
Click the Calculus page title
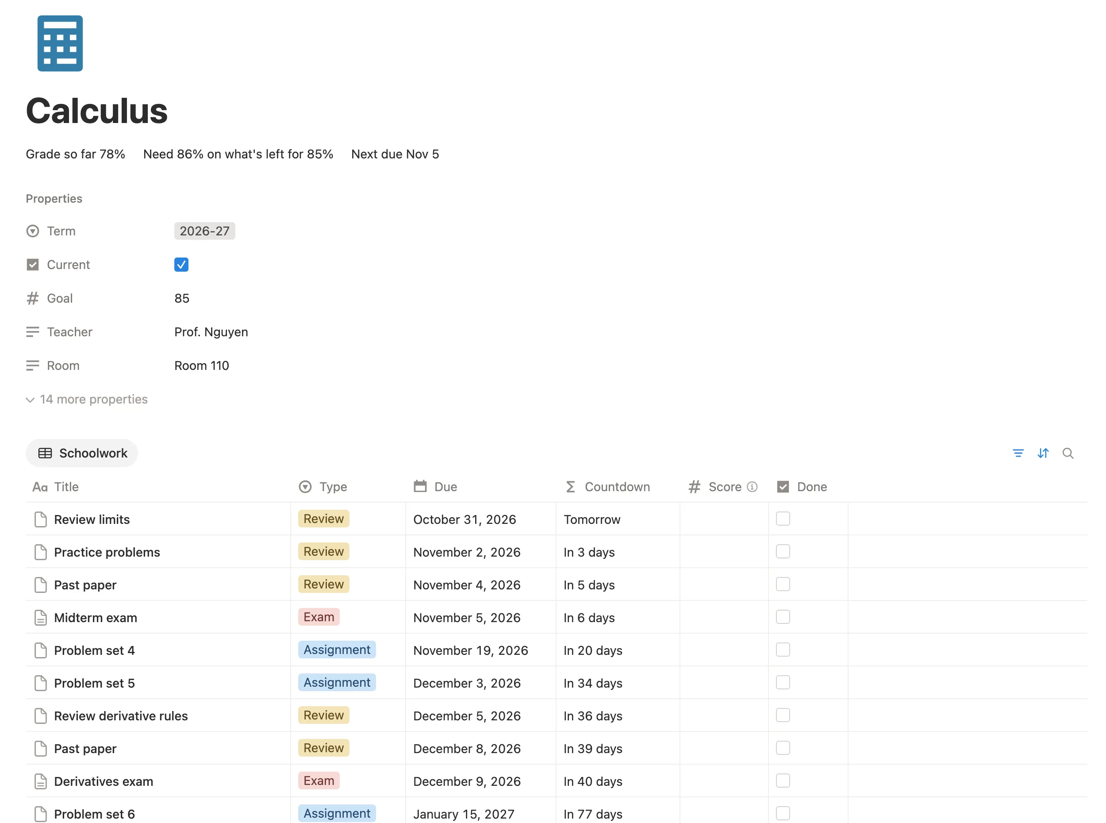[96, 111]
